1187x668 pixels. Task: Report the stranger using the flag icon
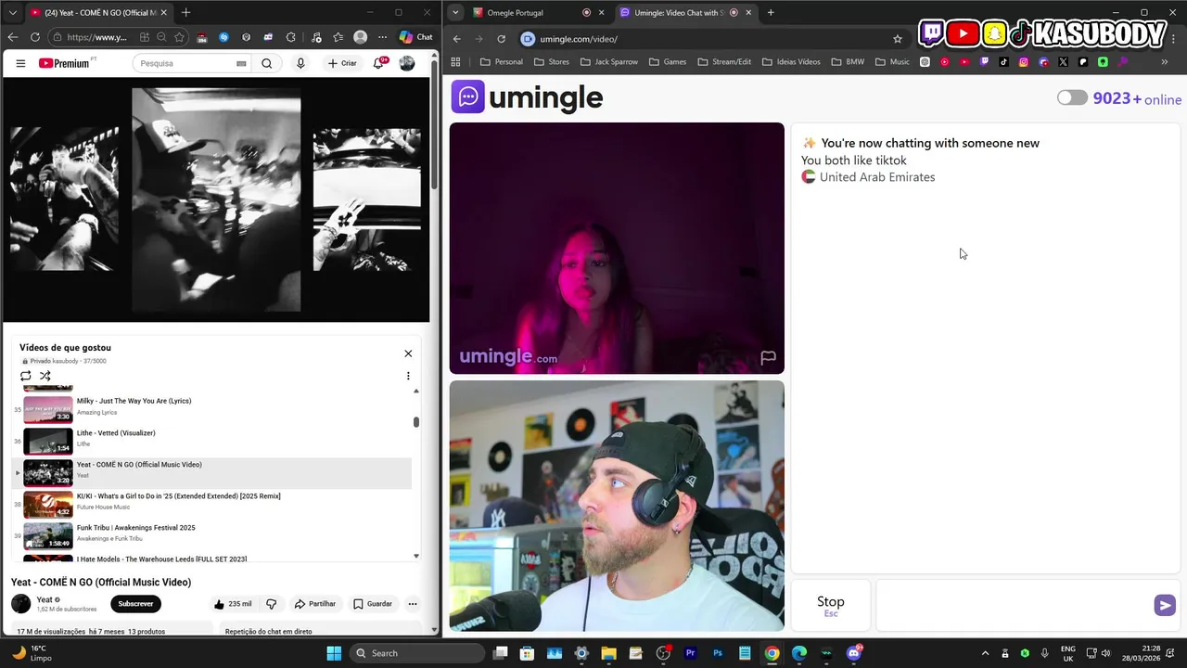[x=768, y=357]
